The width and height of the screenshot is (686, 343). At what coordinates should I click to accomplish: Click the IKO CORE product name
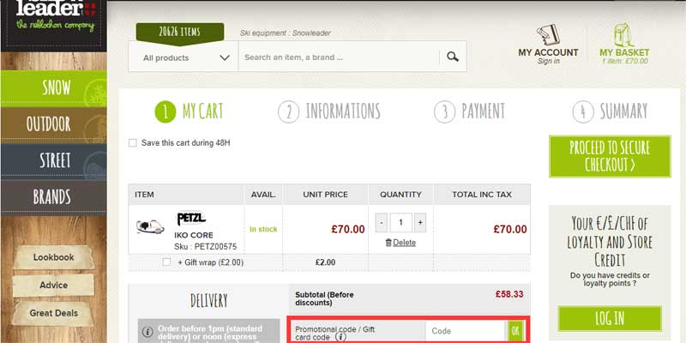click(x=194, y=235)
